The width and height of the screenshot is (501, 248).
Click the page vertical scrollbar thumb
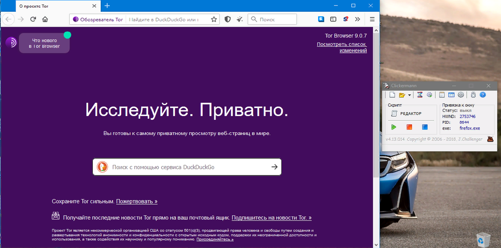(x=376, y=106)
